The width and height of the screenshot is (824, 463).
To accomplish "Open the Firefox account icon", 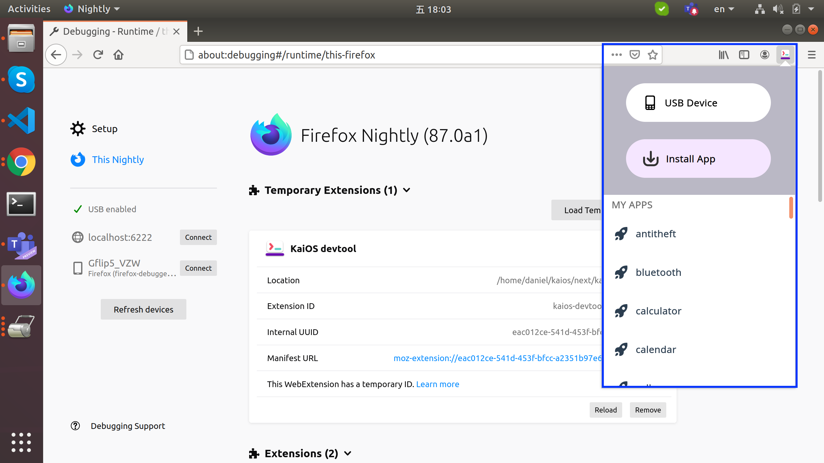I will click(765, 55).
